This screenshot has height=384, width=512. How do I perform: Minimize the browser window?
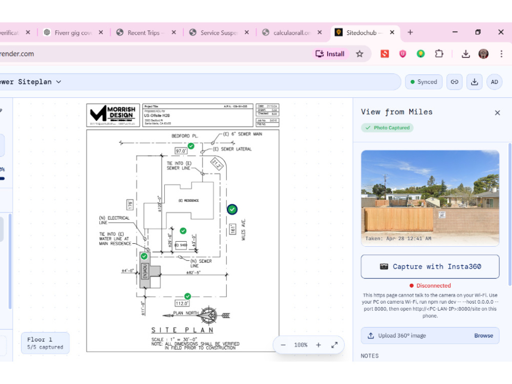(x=455, y=32)
